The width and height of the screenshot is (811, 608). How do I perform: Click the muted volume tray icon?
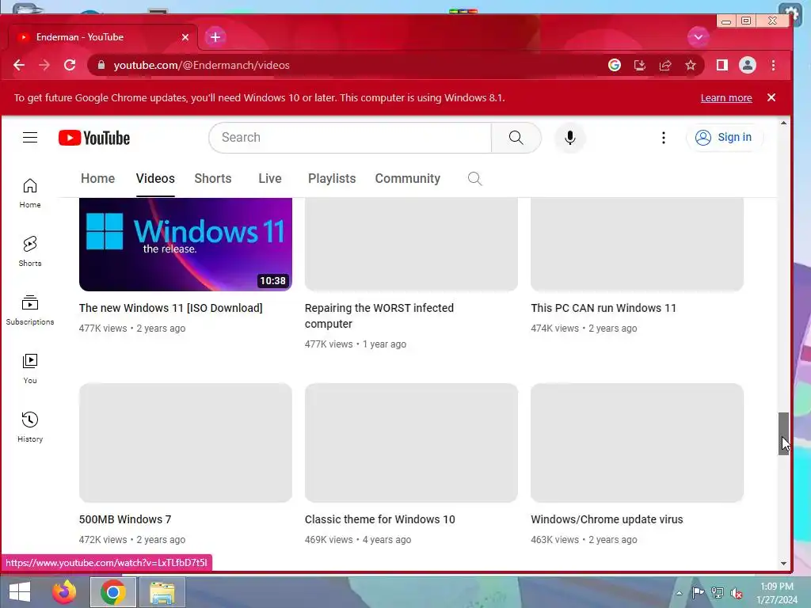pyautogui.click(x=736, y=593)
